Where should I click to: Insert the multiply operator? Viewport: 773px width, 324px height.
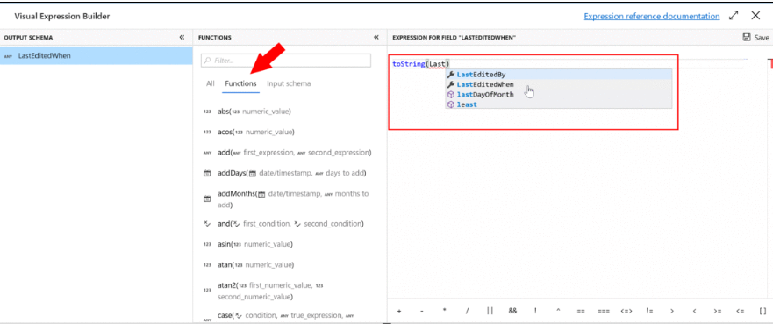[444, 311]
